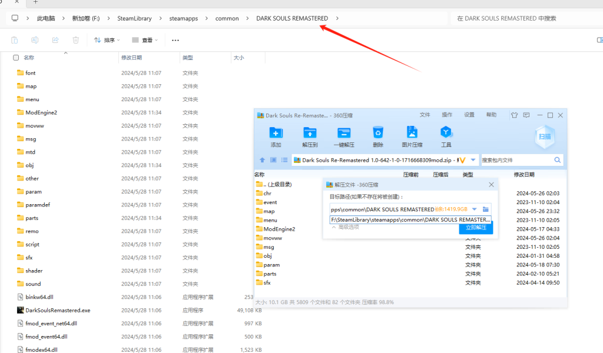Click the DarkSoulsRemastered.exe file icon
Image resolution: width=603 pixels, height=353 pixels.
pyautogui.click(x=21, y=310)
